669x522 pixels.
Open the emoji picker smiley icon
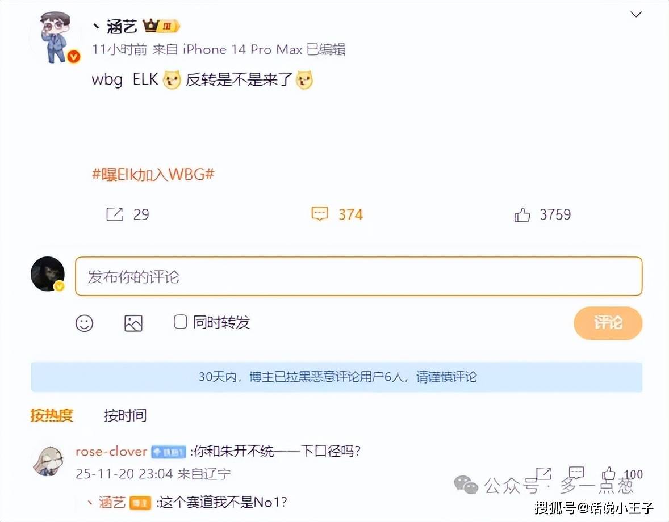[85, 323]
